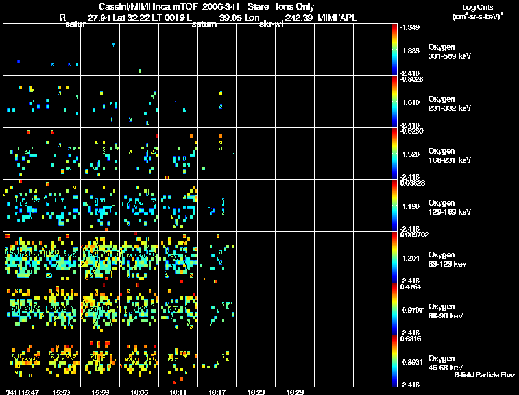Image resolution: width=519 pixels, height=395 pixels.
Task: Click the 16:05 time label
Action: 139,392
